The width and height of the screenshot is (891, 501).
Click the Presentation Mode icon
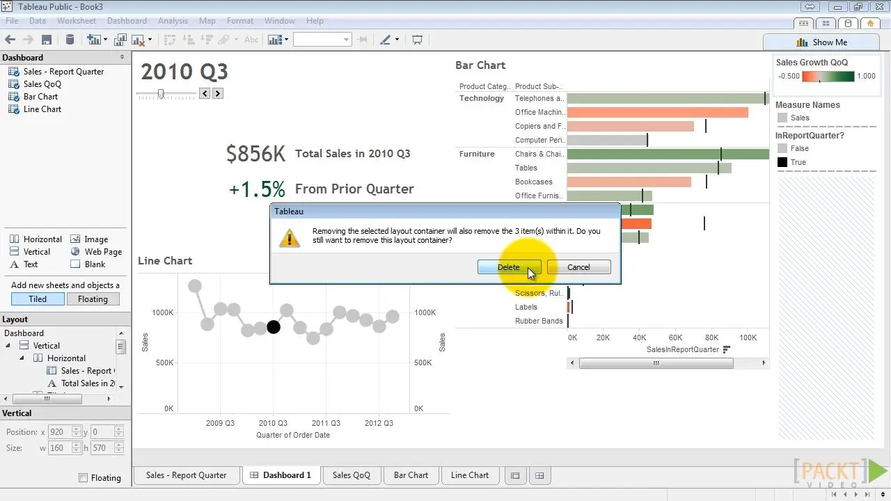[418, 40]
